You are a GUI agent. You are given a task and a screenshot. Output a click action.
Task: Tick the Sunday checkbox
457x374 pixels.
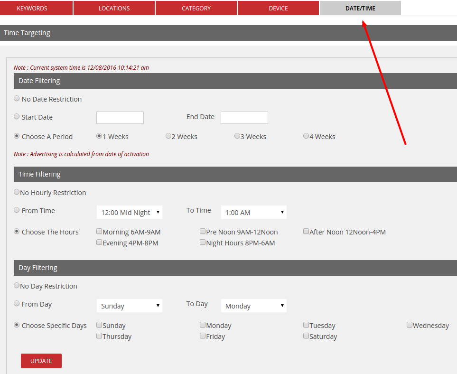tap(99, 325)
